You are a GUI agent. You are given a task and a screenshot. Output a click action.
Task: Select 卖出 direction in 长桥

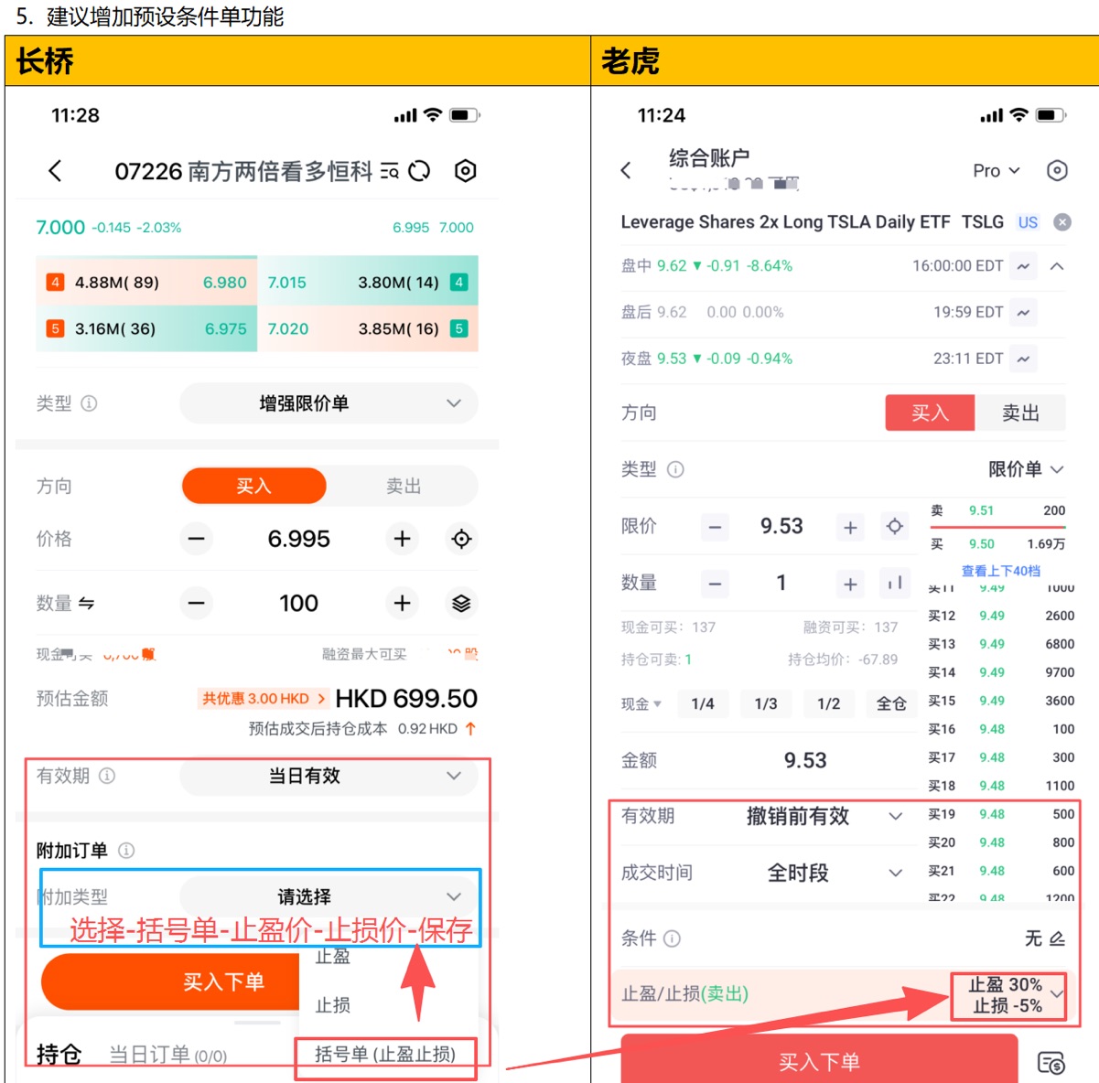403,486
